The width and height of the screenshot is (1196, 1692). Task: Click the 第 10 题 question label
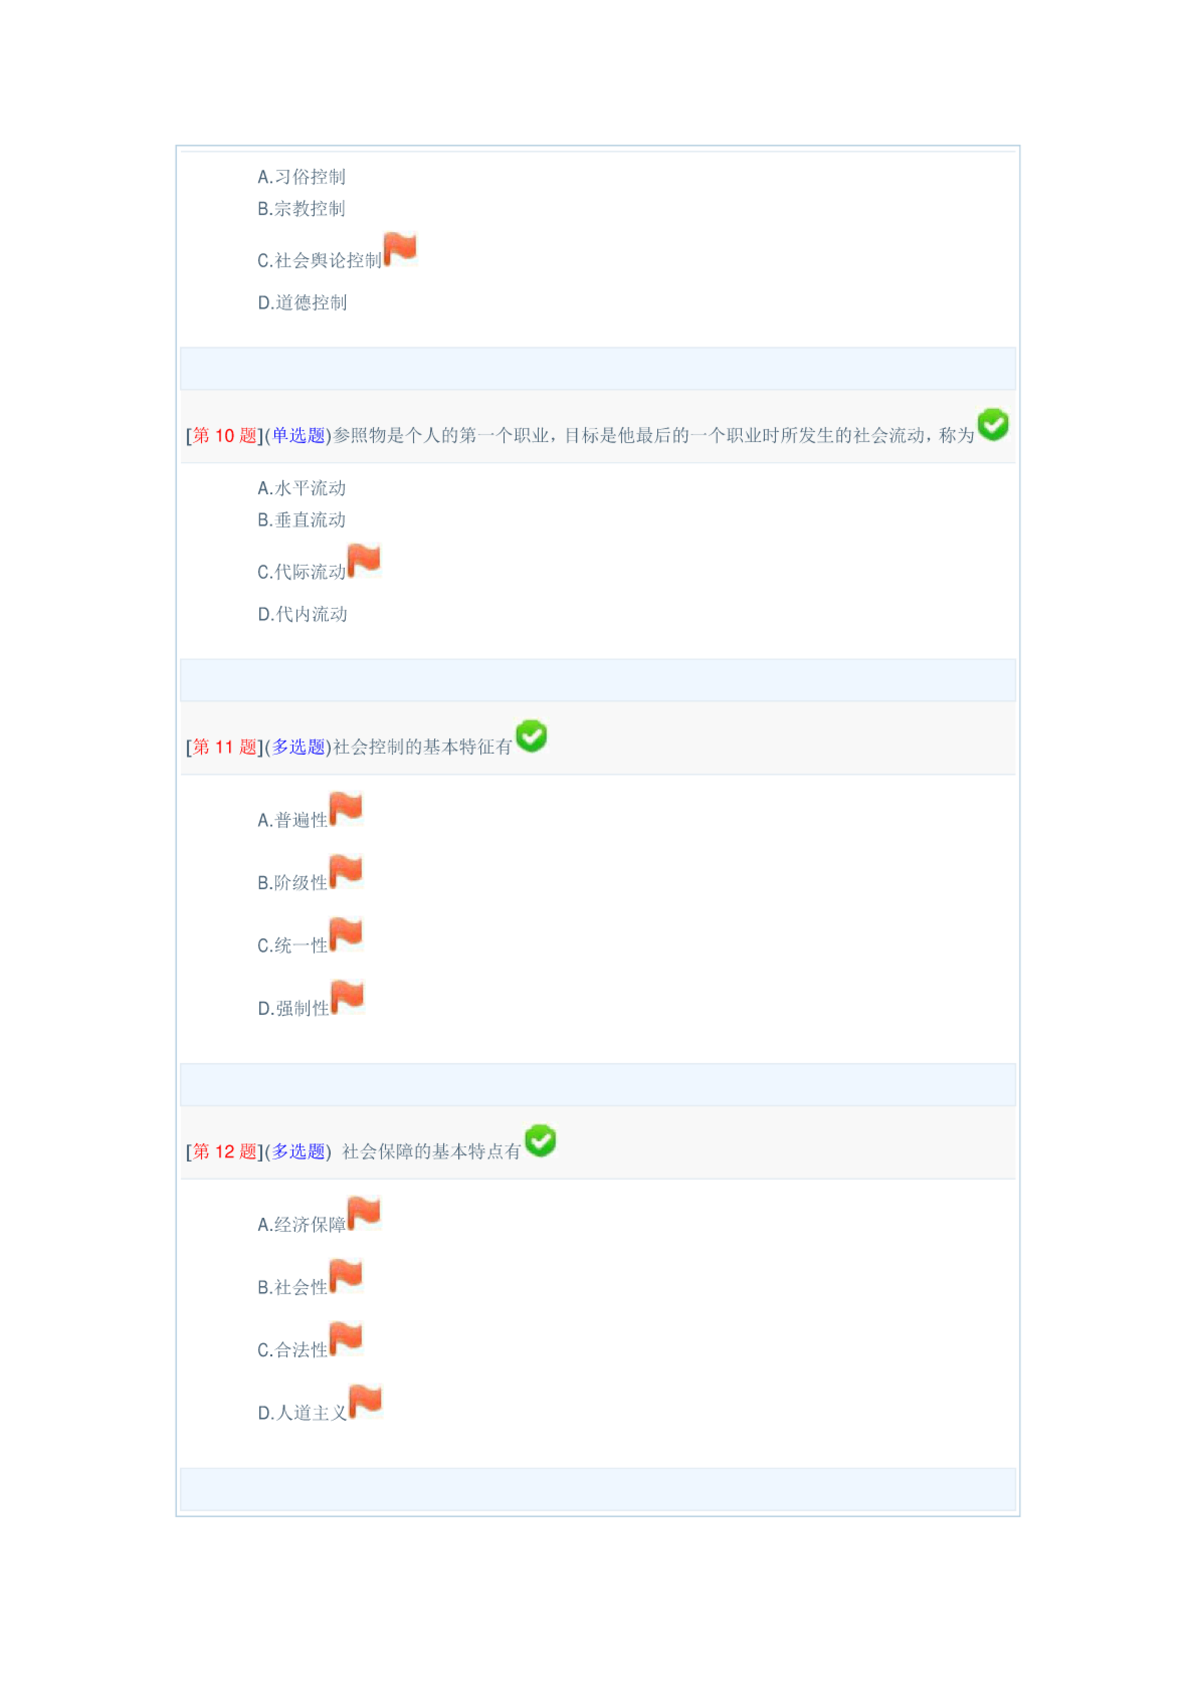coord(225,436)
